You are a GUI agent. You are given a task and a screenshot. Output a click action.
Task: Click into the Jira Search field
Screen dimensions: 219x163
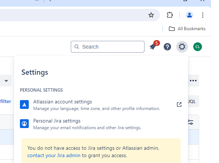click(108, 47)
